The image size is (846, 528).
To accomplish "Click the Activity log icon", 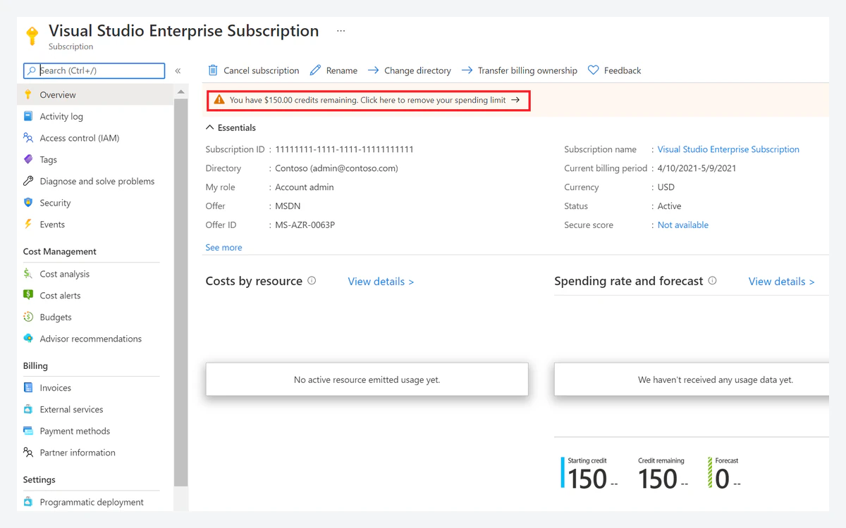I will click(28, 116).
